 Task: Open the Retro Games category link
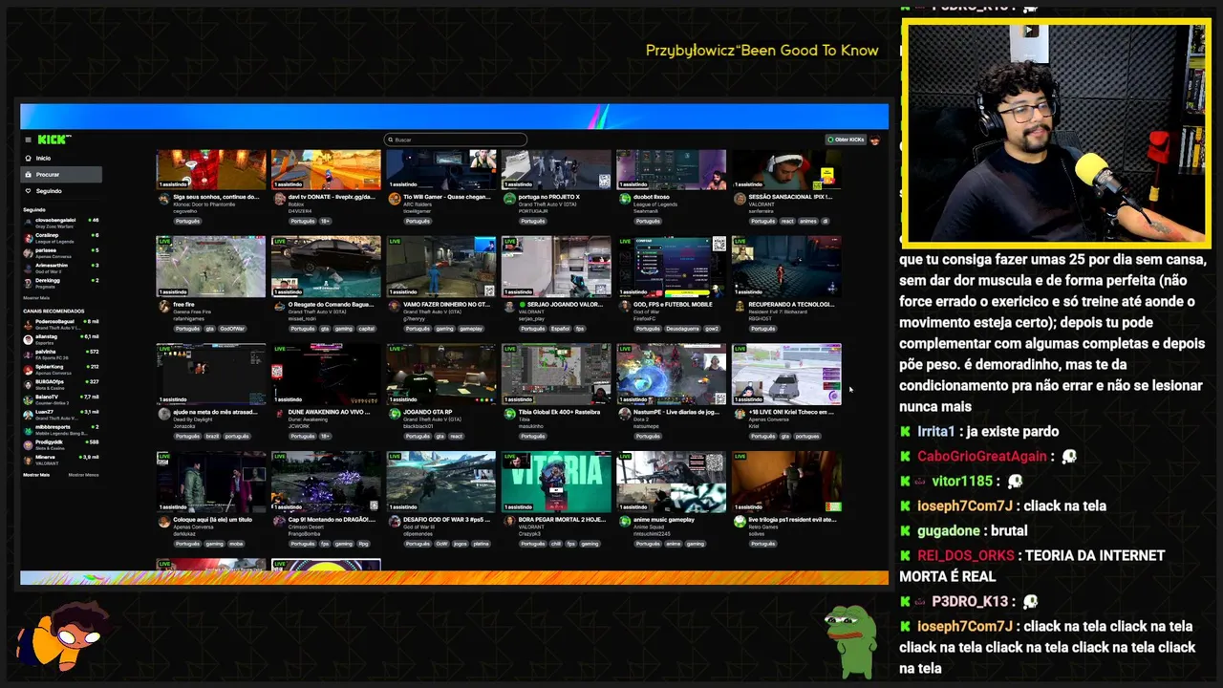pyautogui.click(x=763, y=527)
